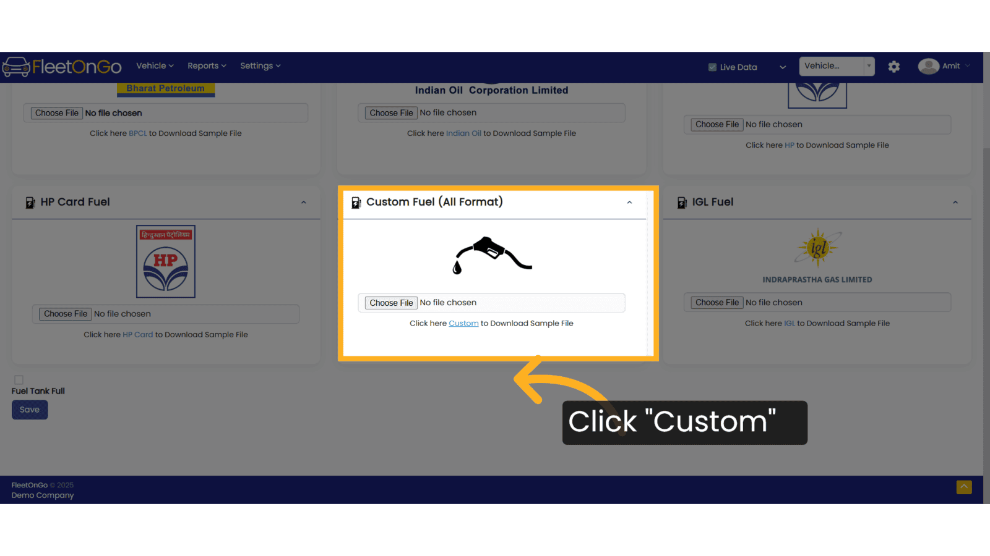Click the Bharat Petroleum logo banner
Screen dimensions: 990x556
166,89
